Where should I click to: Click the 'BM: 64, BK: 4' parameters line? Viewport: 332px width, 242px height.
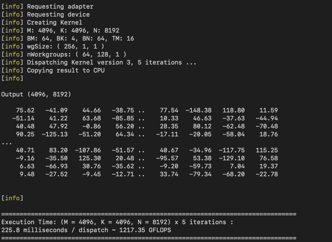tap(68, 38)
